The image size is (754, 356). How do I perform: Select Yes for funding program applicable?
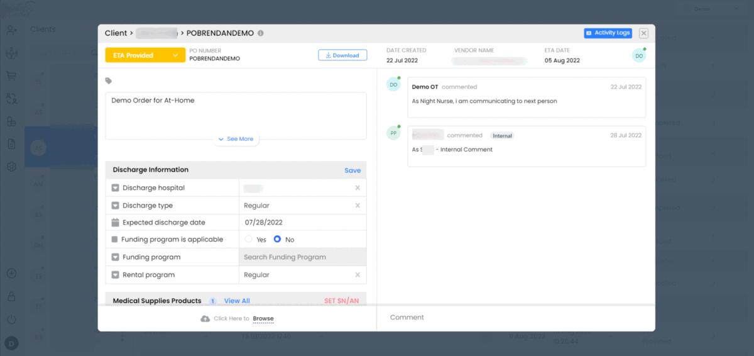[x=249, y=240]
